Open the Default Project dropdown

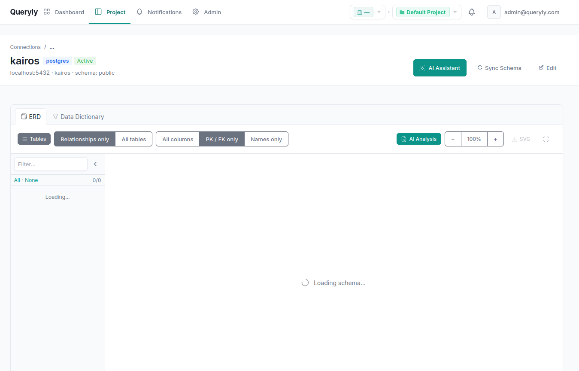click(455, 12)
